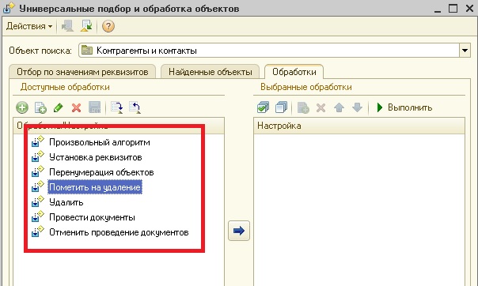The height and width of the screenshot is (286, 478).
Task: Click the window title bar app icon
Action: coord(9,8)
